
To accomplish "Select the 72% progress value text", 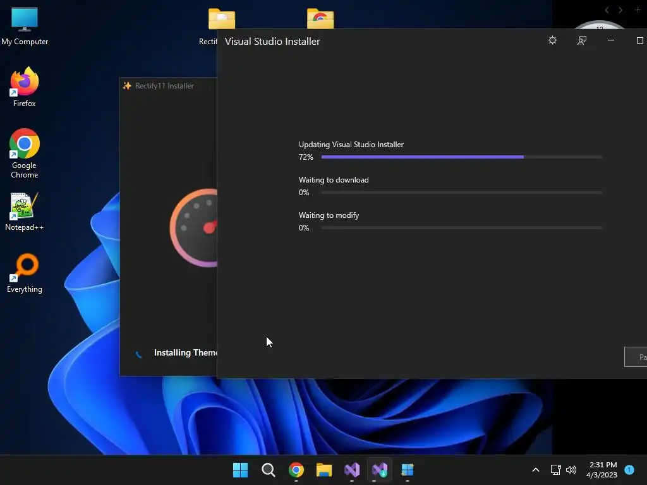I will pos(306,157).
